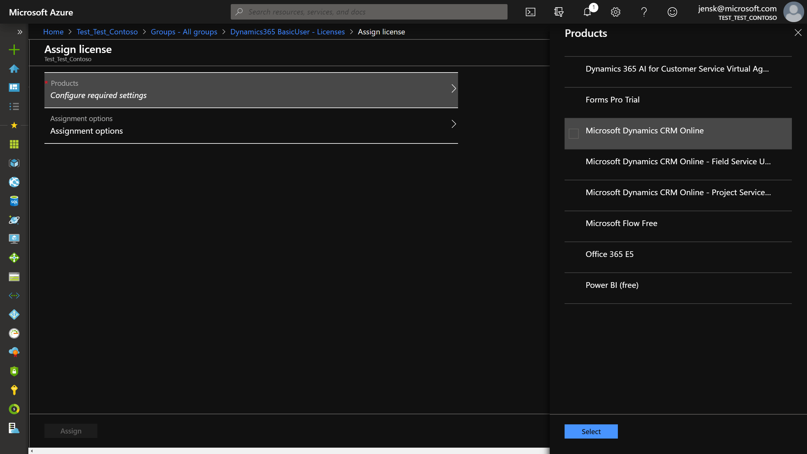Open Azure Active Directory diamond icon

click(14, 314)
